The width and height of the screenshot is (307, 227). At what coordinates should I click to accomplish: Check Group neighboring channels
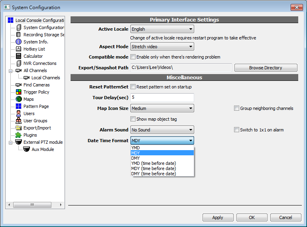coord(236,108)
